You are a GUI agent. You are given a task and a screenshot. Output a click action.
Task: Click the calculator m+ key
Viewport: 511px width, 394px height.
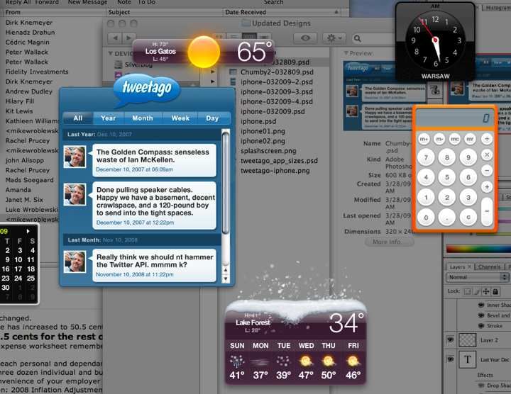point(424,140)
